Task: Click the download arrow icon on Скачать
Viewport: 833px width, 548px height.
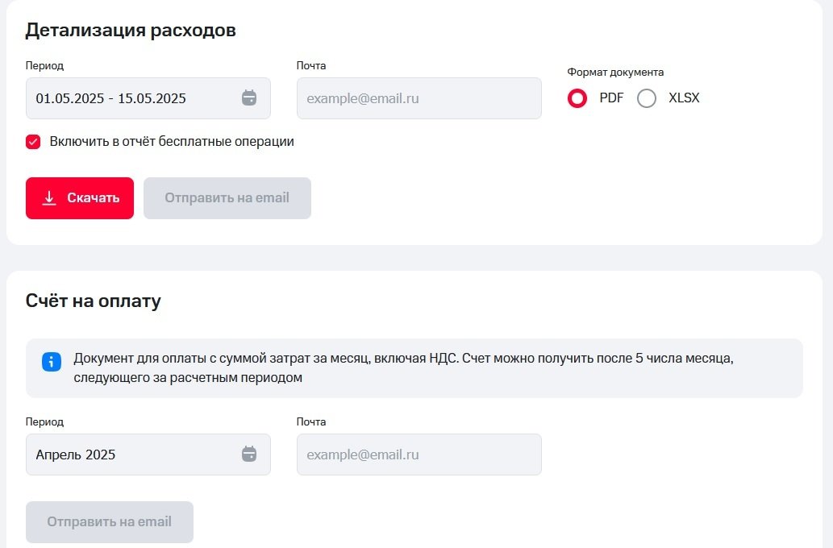Action: tap(49, 198)
